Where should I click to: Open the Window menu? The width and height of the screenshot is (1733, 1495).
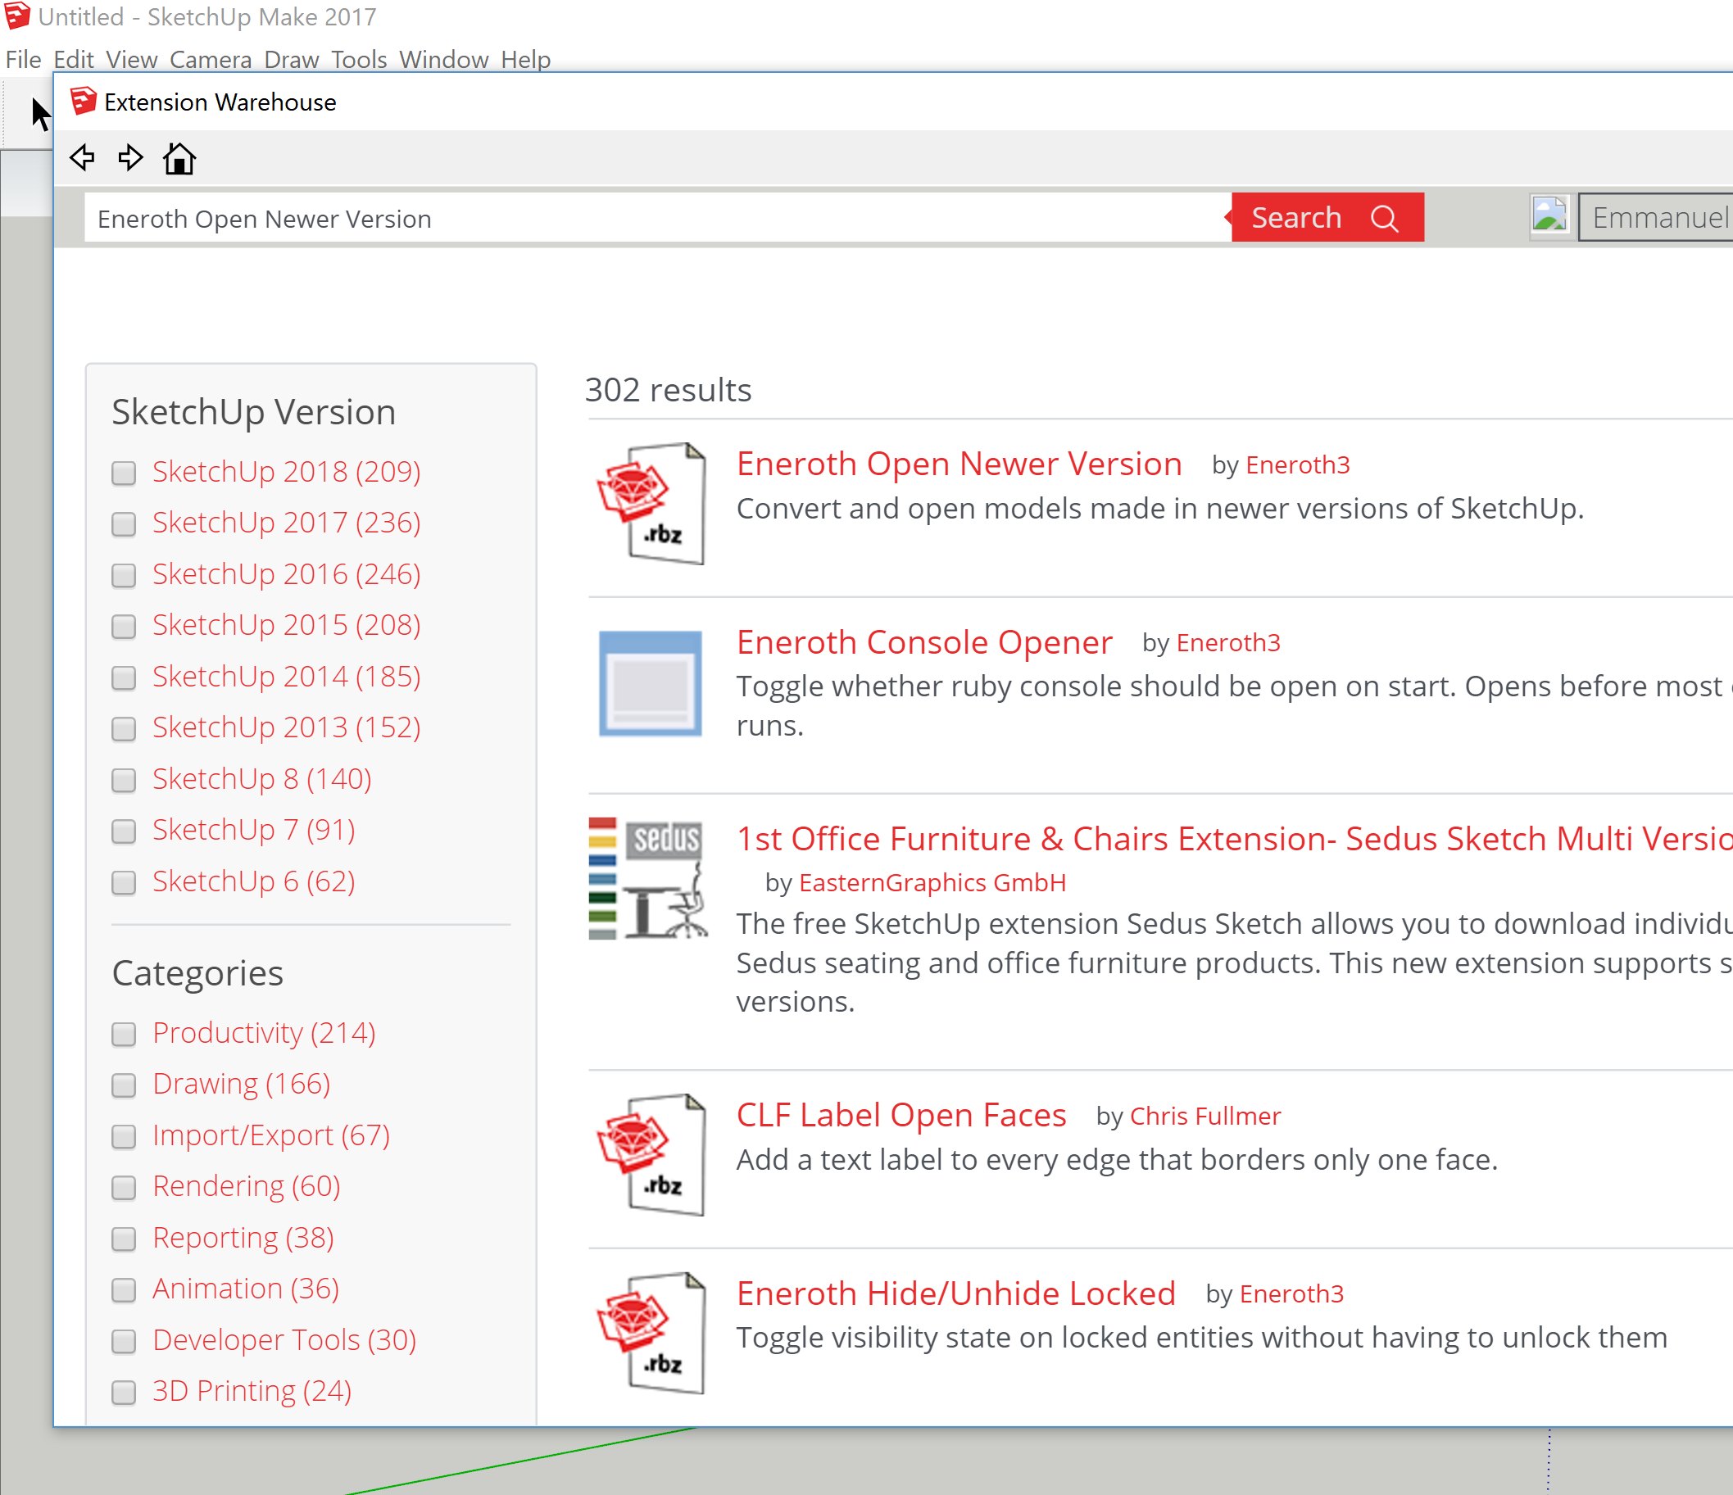(x=443, y=59)
